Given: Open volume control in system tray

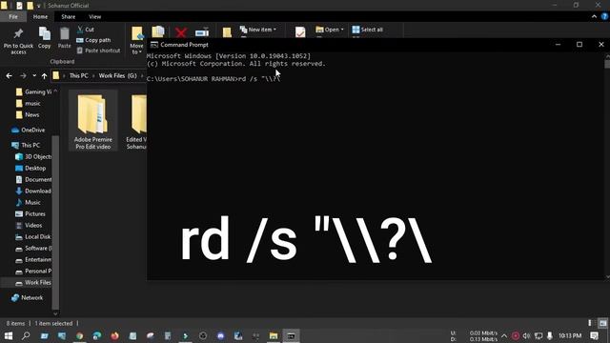Looking at the screenshot, I should click(526, 335).
